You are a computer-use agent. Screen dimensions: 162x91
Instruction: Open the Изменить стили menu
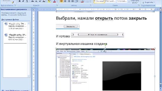(135, 2)
